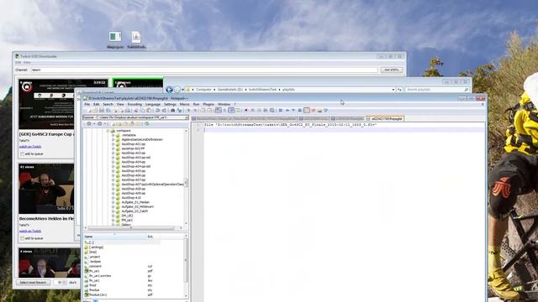Collapse the workspace folder in the tree
This screenshot has width=538, height=302.
point(108,131)
